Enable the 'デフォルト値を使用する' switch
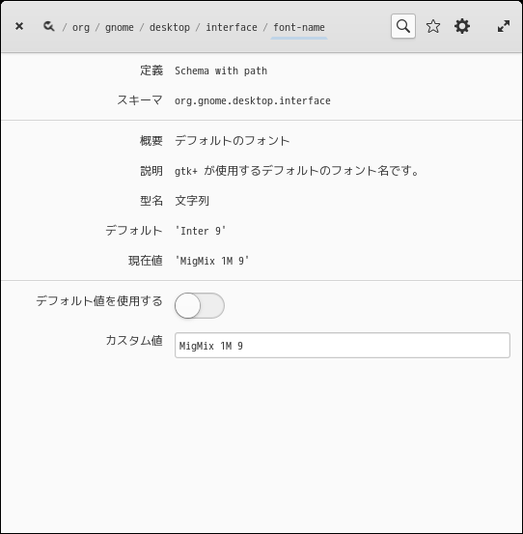The width and height of the screenshot is (523, 534). [x=200, y=305]
